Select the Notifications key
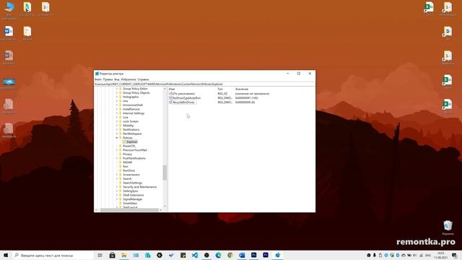 pos(131,130)
